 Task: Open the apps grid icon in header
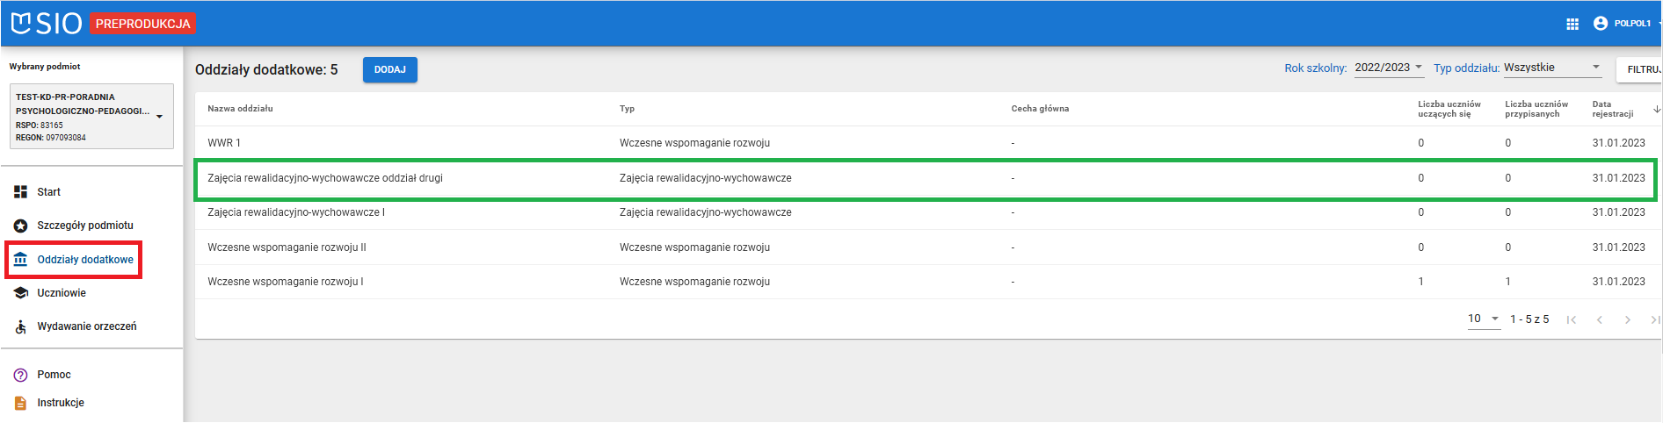coord(1572,24)
